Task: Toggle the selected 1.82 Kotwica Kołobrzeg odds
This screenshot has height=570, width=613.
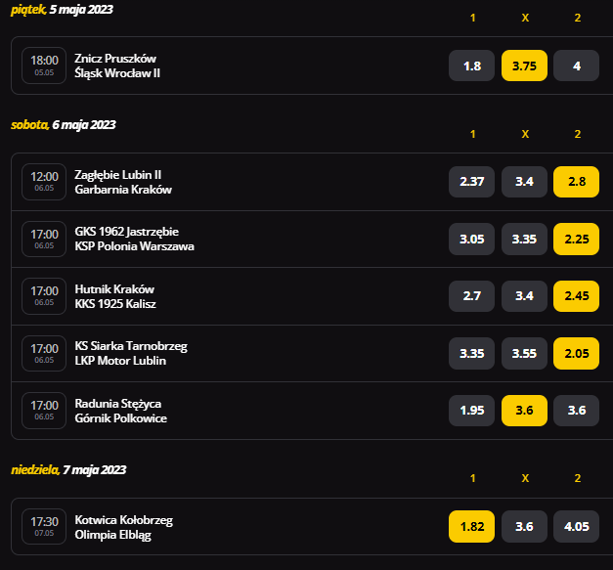Action: coord(471,527)
